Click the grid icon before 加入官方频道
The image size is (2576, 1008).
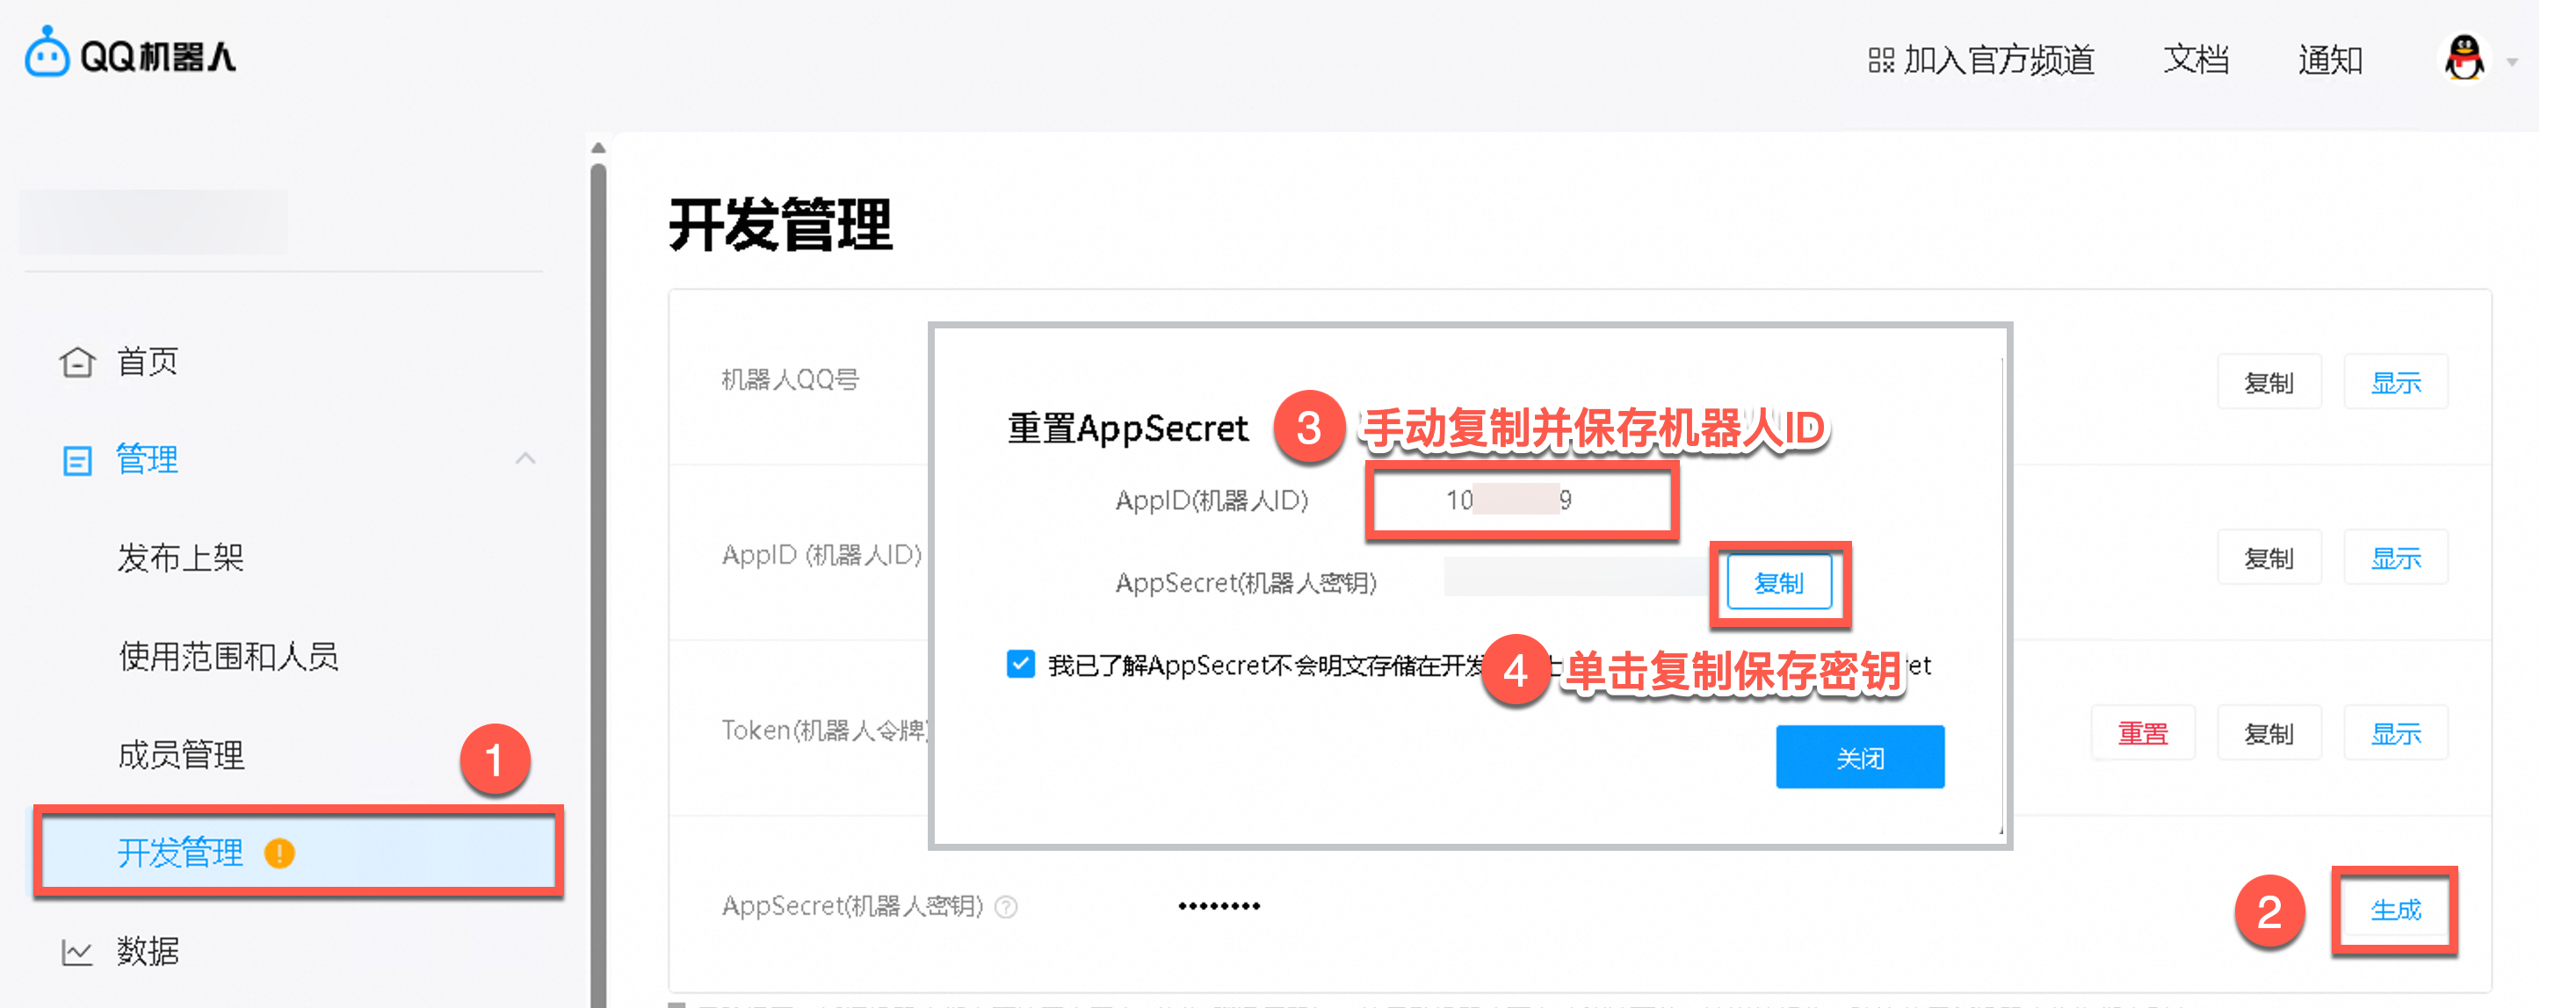tap(1880, 61)
